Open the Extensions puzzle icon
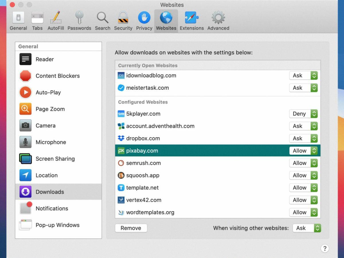The height and width of the screenshot is (258, 344). (192, 17)
